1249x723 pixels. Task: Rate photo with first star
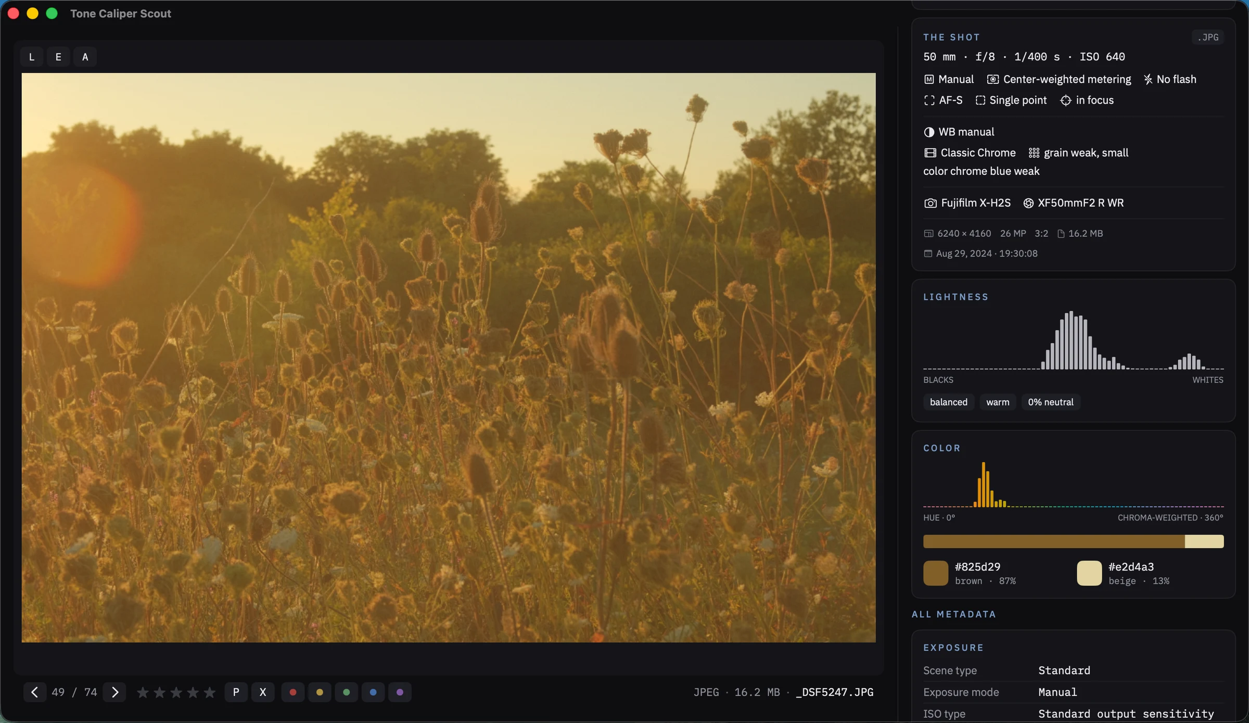click(x=143, y=692)
